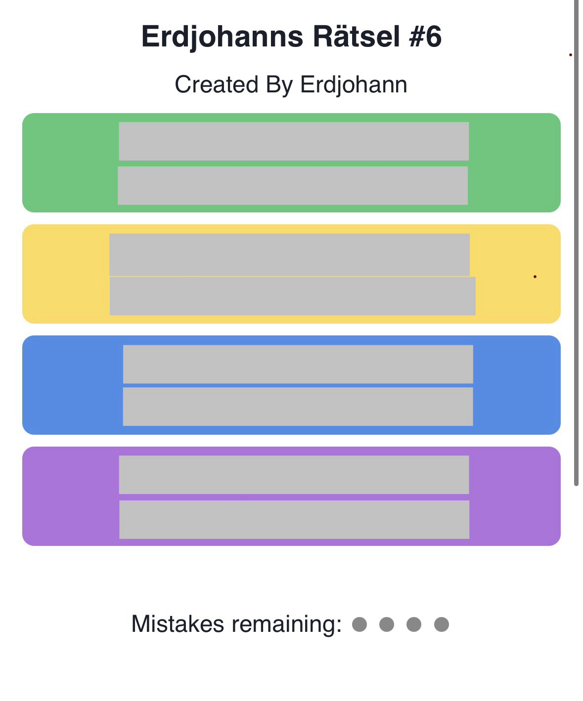Click the "Created By Erdjohann" text

291,84
